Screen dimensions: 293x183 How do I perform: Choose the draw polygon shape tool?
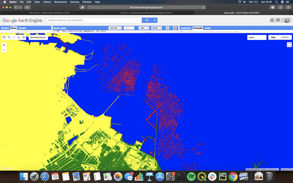[19, 37]
